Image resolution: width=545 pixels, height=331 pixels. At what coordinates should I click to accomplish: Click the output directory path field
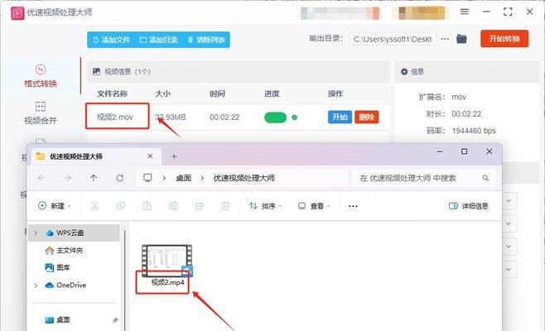[393, 39]
